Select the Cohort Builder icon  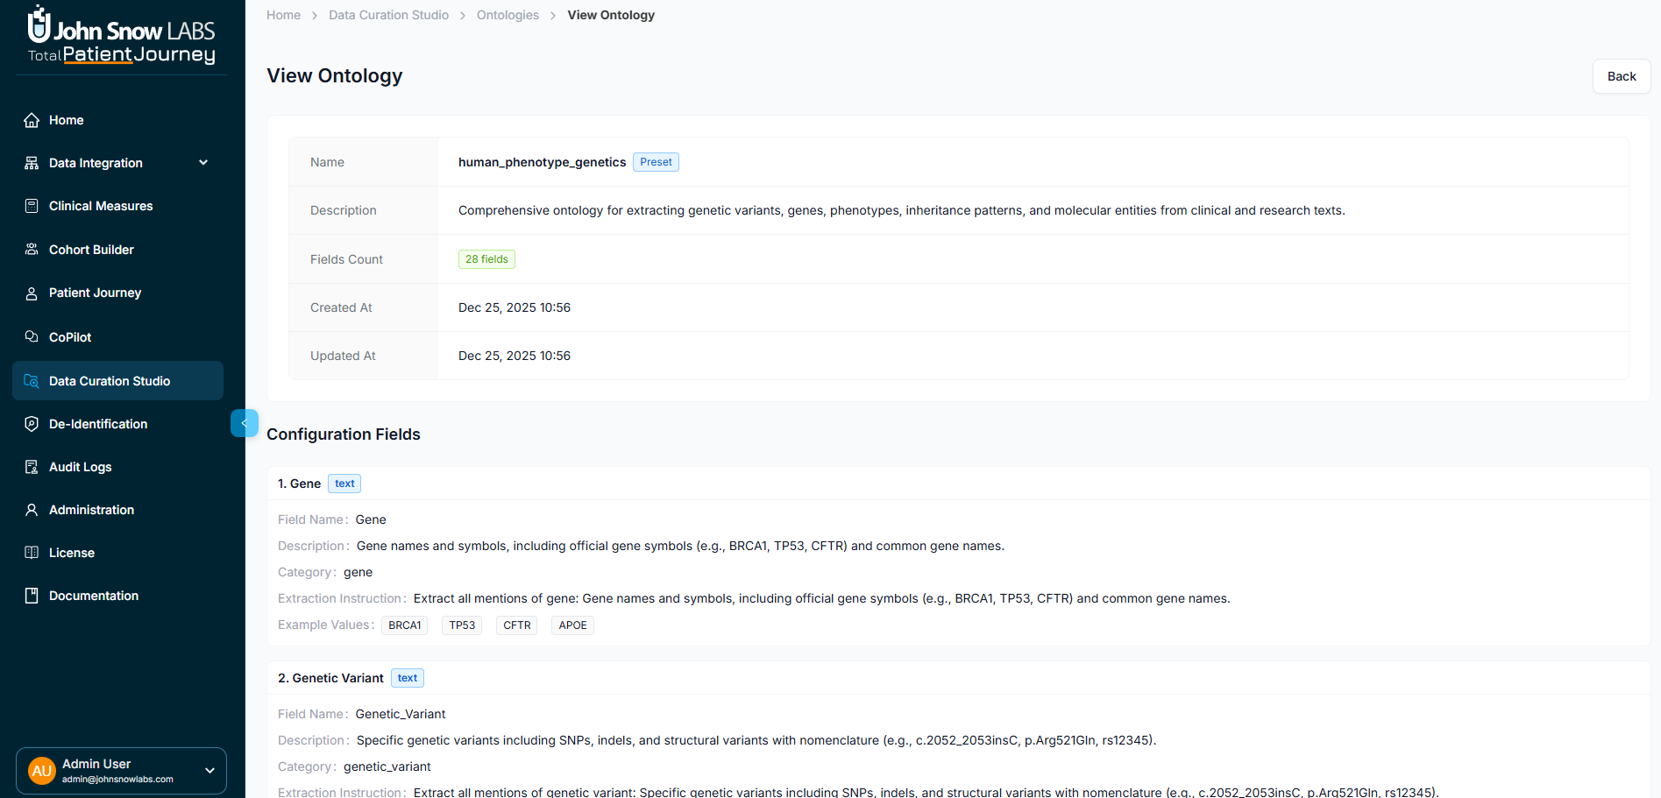click(32, 250)
